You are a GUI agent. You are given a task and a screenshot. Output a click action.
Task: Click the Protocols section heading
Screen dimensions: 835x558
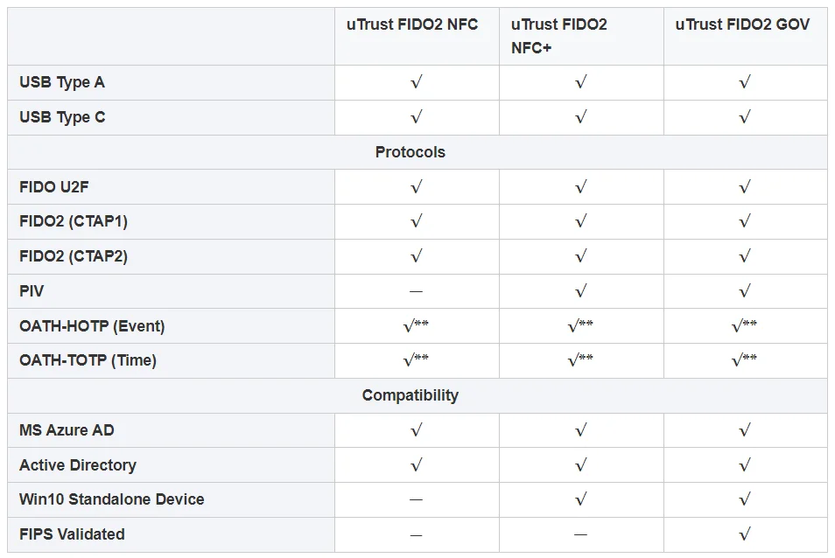pyautogui.click(x=410, y=152)
